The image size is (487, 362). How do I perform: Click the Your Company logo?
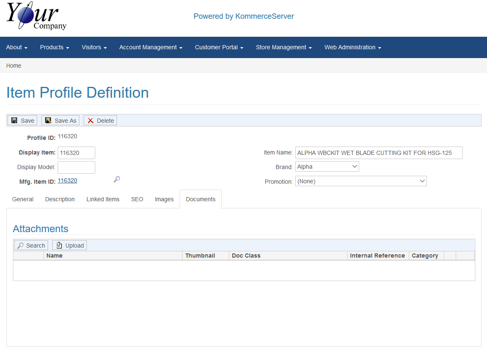pyautogui.click(x=36, y=16)
